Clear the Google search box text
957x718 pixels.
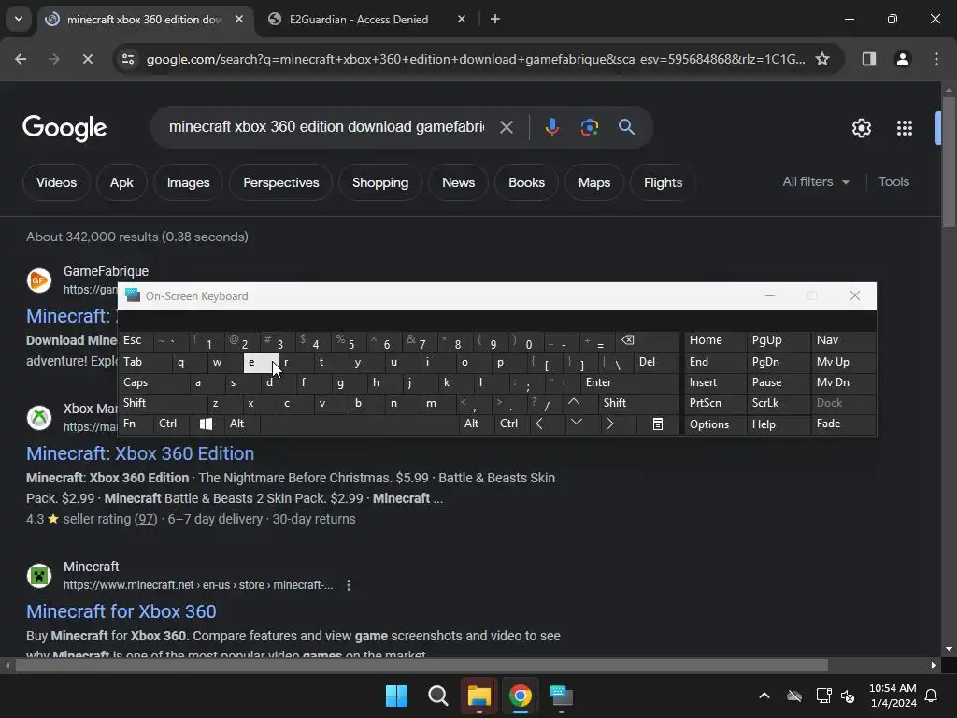point(506,127)
